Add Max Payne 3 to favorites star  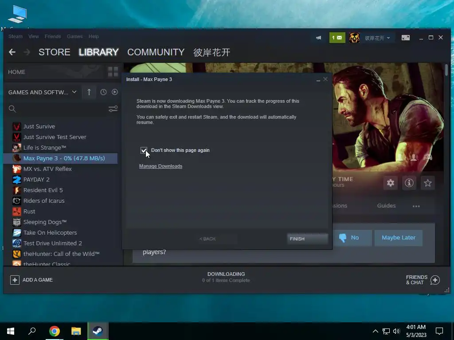[x=428, y=183]
